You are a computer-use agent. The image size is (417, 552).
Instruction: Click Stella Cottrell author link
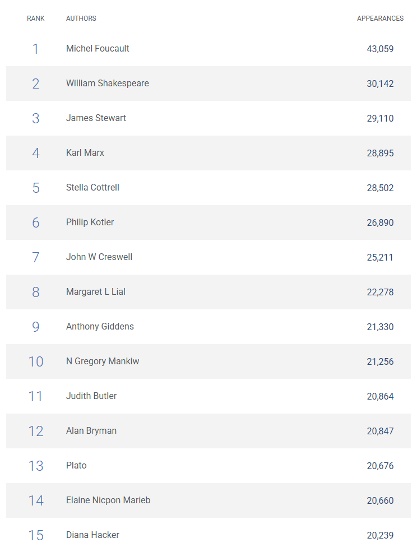click(x=92, y=188)
